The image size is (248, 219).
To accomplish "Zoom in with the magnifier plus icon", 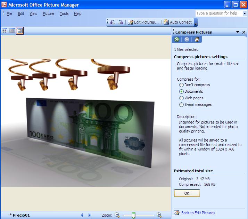I will [x=159, y=215].
